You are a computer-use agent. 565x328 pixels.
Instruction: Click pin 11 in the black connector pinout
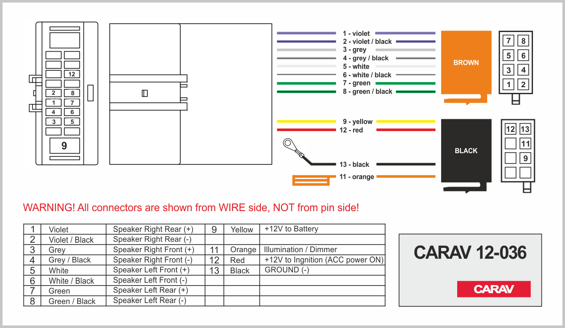pos(525,144)
